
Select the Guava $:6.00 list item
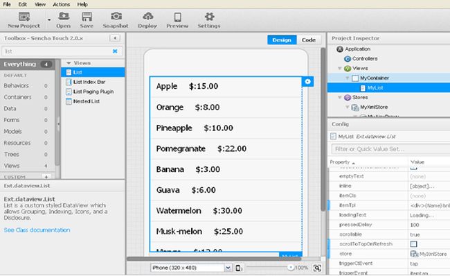[226, 190]
